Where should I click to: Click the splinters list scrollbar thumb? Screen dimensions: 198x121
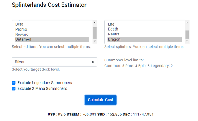[x=187, y=35]
